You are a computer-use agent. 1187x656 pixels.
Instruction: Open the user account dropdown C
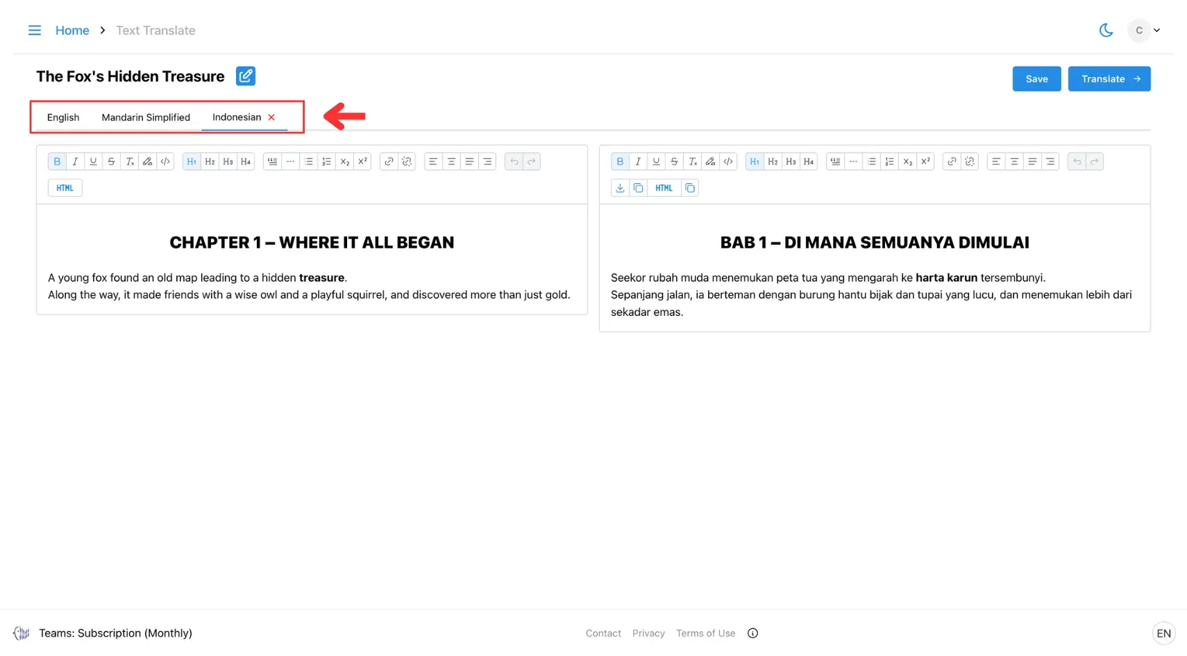(x=1145, y=31)
